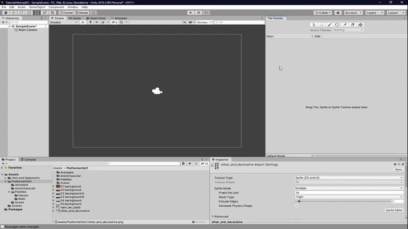Open the Collab dropdown
Viewport: 408px width, 229px height.
(x=323, y=13)
